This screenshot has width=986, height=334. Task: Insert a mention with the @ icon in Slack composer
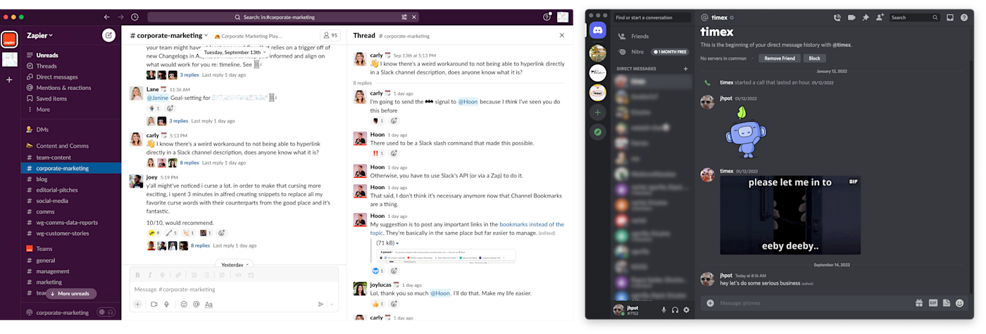196,304
